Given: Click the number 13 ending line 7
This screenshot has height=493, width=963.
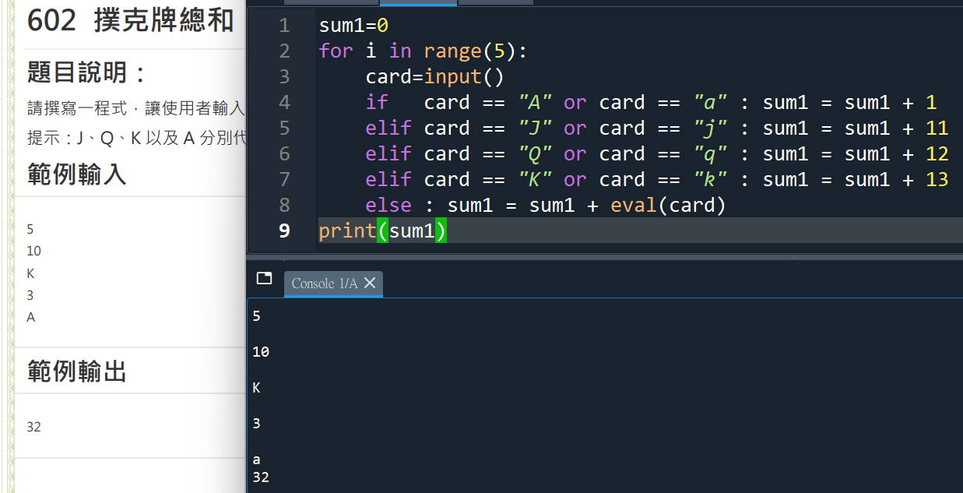Looking at the screenshot, I should tap(937, 180).
